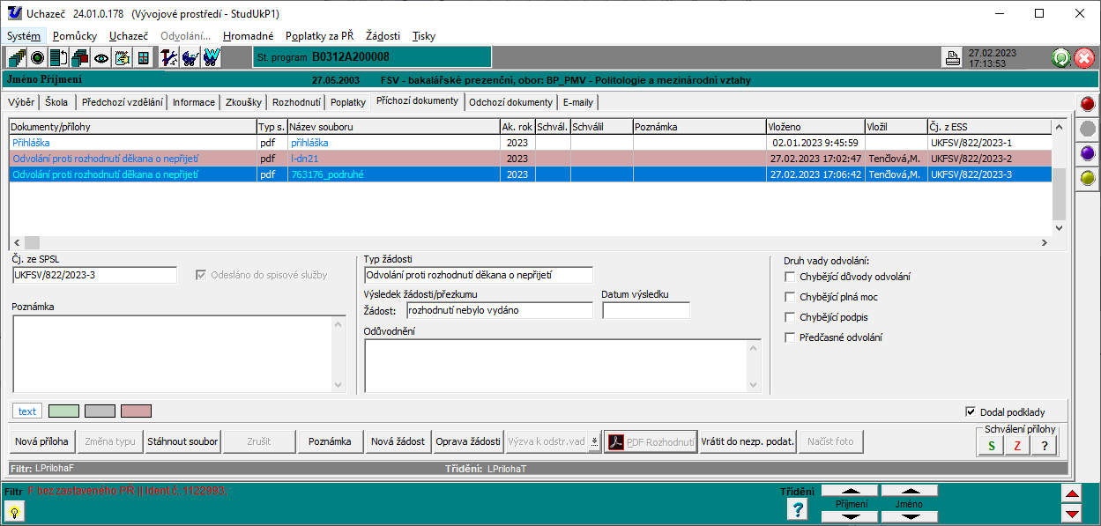Click the purple round indicator on right sidebar

click(x=1088, y=153)
